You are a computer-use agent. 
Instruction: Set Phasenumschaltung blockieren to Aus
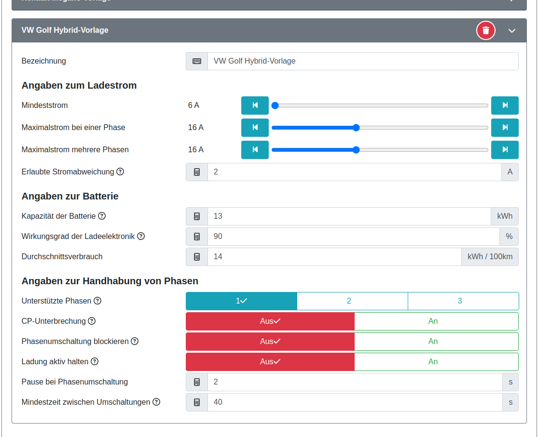coord(270,342)
